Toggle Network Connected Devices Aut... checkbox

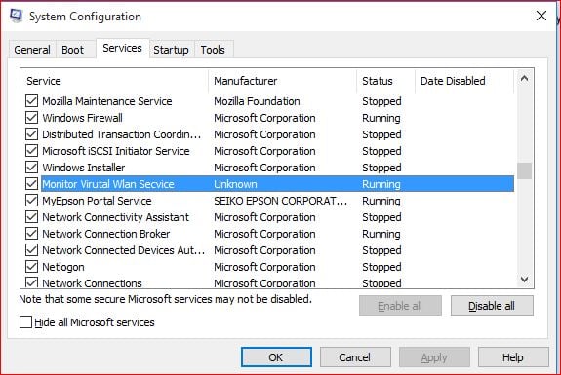pyautogui.click(x=31, y=250)
